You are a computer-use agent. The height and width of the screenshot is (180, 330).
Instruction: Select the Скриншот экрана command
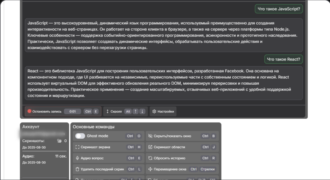108,147
